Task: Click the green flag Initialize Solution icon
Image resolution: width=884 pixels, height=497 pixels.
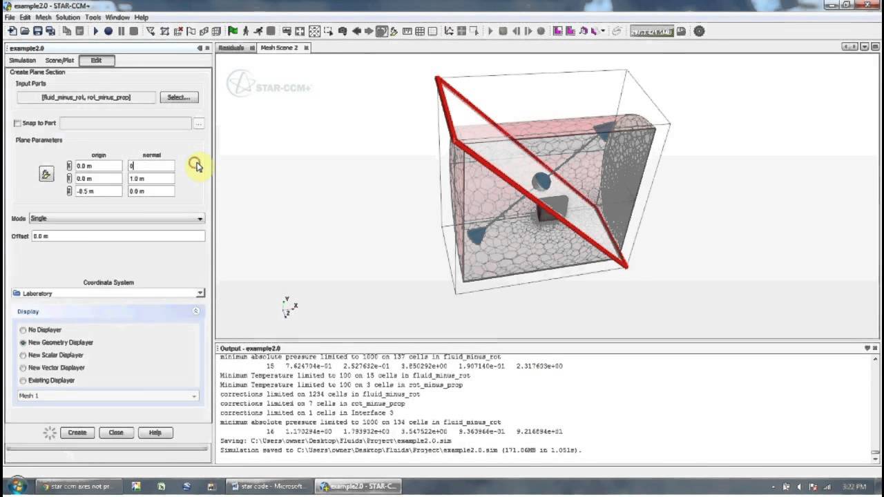Action: [x=233, y=31]
